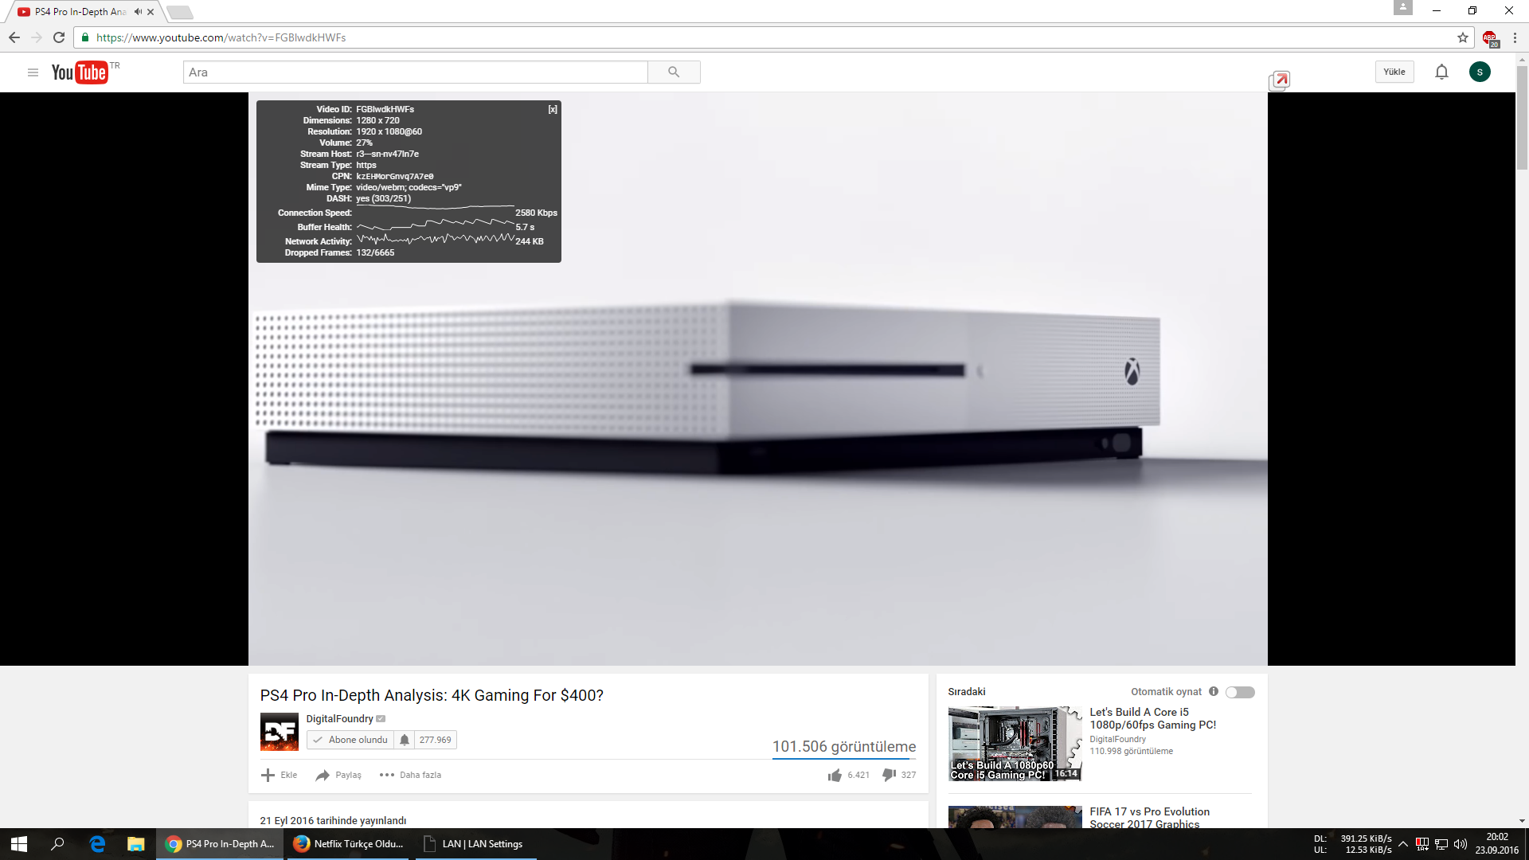Toggle the Otomatik oynat autoplay switch
The width and height of the screenshot is (1529, 860).
coord(1240,692)
